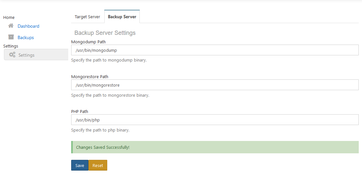Viewport: 362px width, 181px height.
Task: Click the Backups archive box icon
Action: tap(11, 37)
